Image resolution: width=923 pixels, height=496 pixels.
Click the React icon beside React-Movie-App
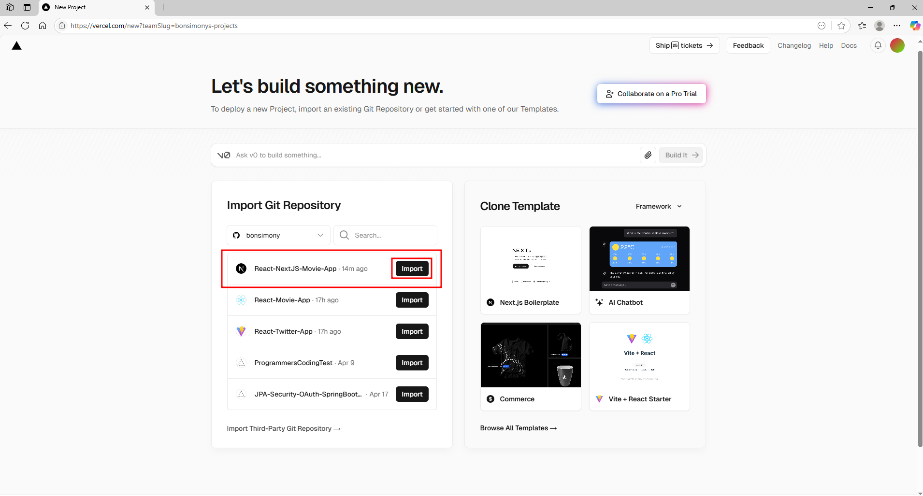(241, 300)
